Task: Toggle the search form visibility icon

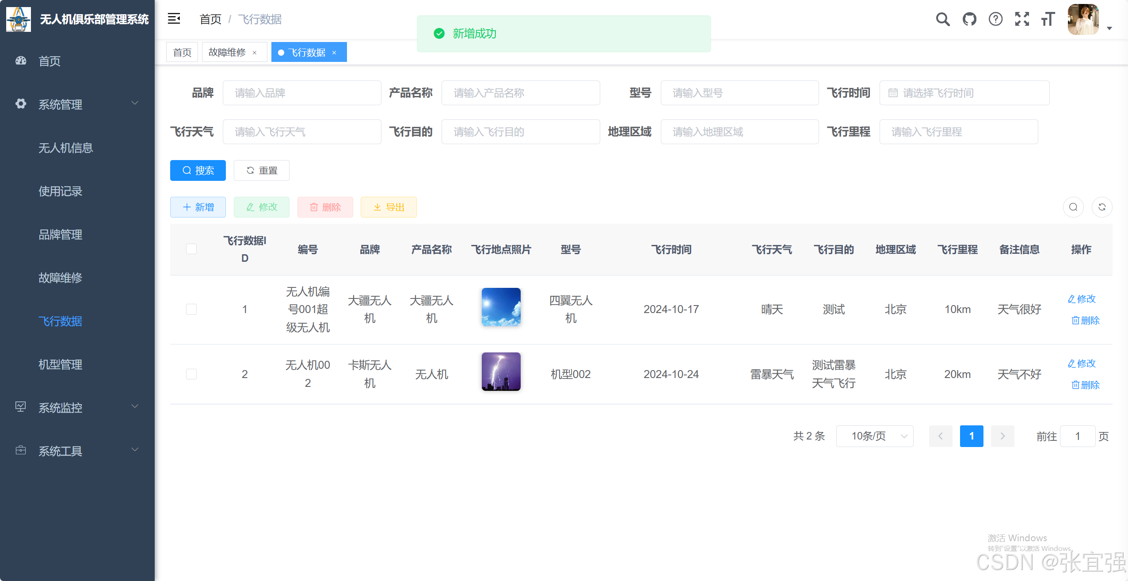Action: tap(1073, 206)
